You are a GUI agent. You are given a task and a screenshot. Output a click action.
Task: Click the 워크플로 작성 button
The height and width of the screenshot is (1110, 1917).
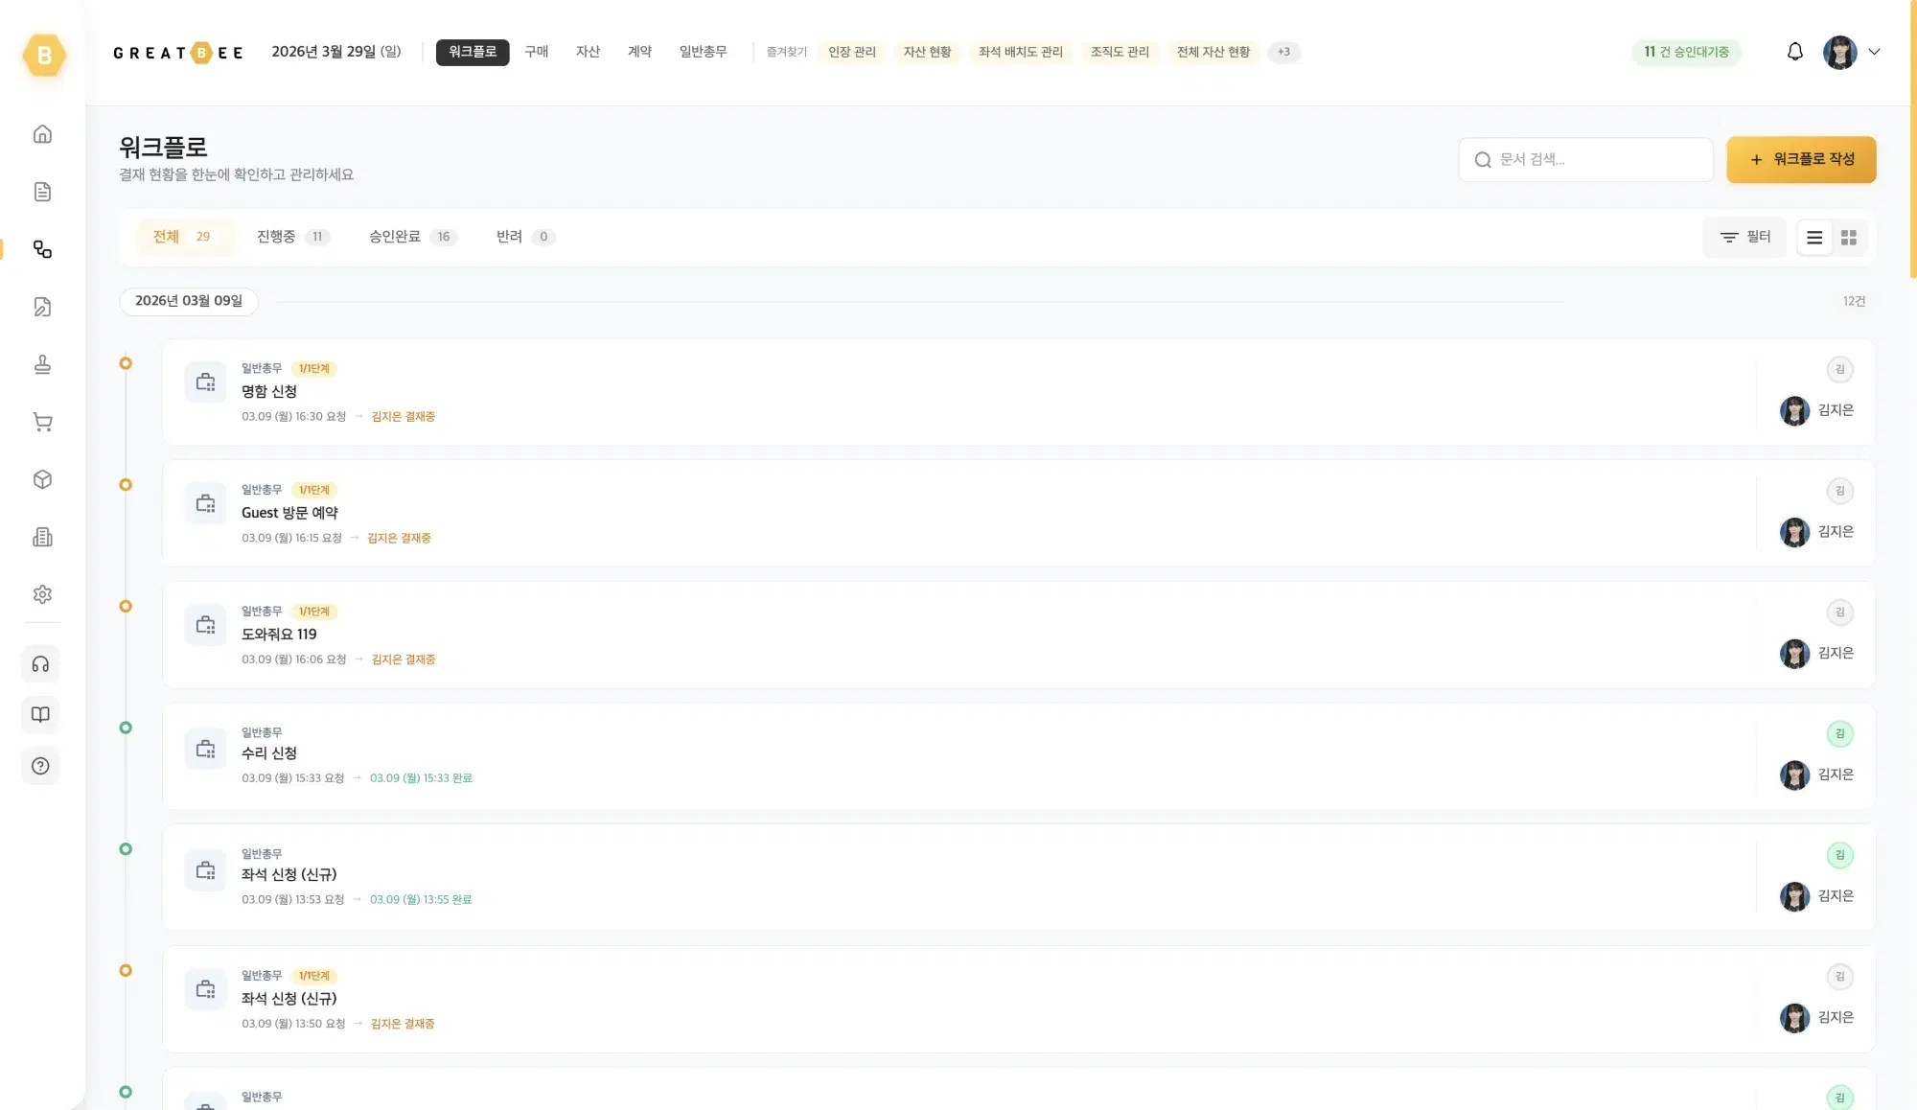tap(1801, 159)
